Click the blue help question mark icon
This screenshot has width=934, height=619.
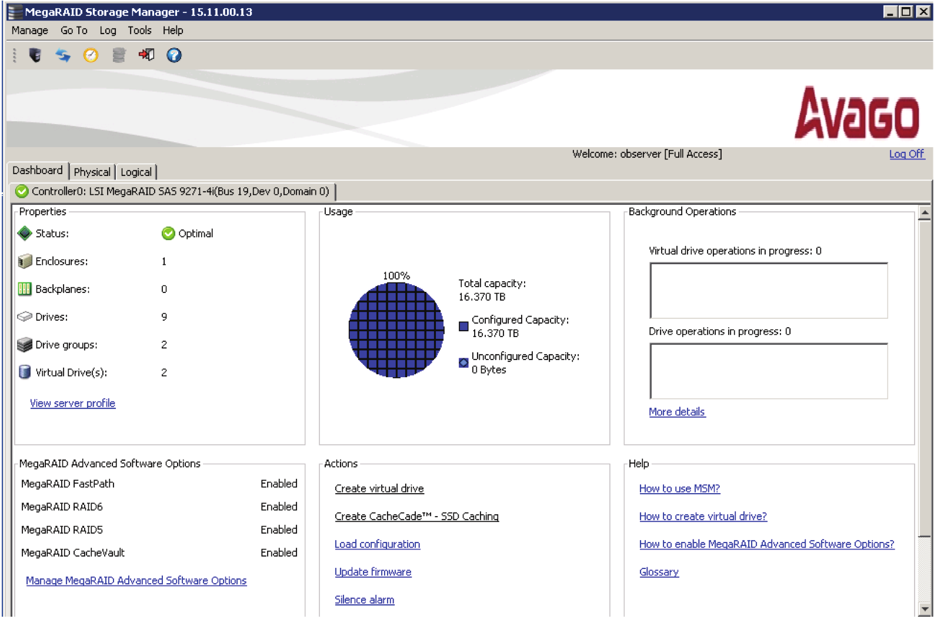coord(174,55)
